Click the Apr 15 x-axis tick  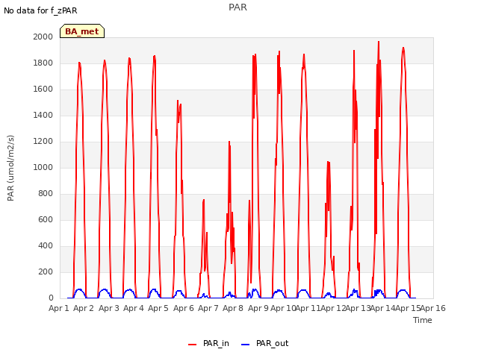(408, 308)
